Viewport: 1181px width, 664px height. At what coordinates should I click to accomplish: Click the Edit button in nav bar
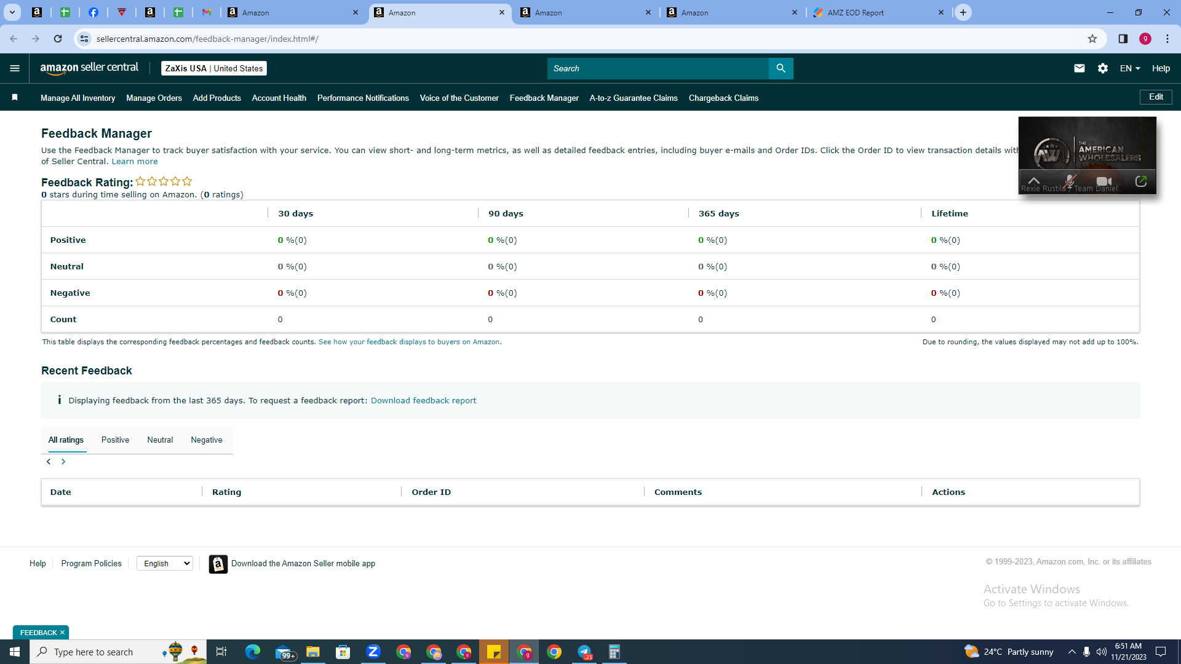coord(1156,97)
